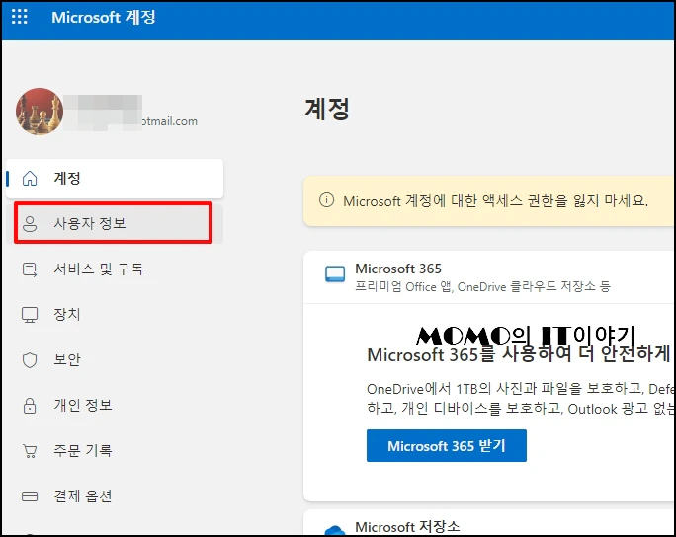The width and height of the screenshot is (676, 537).
Task: Click the 계정 page heading
Action: [327, 109]
